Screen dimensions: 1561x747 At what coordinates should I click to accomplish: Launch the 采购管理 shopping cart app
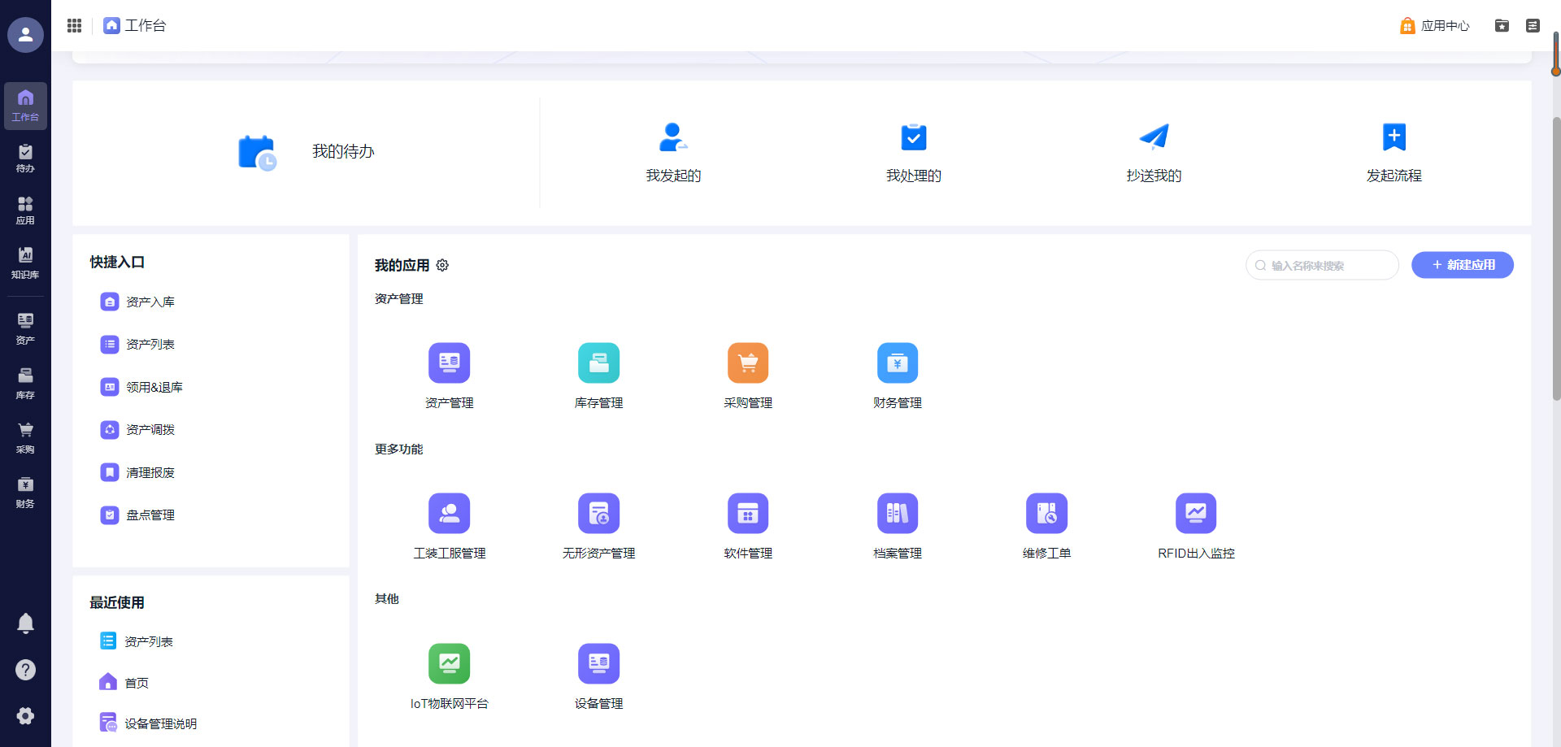click(747, 363)
